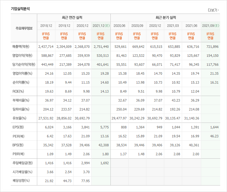Select the 최근 분기 실적 header
The width and height of the screenshot is (227, 192).
165,18
